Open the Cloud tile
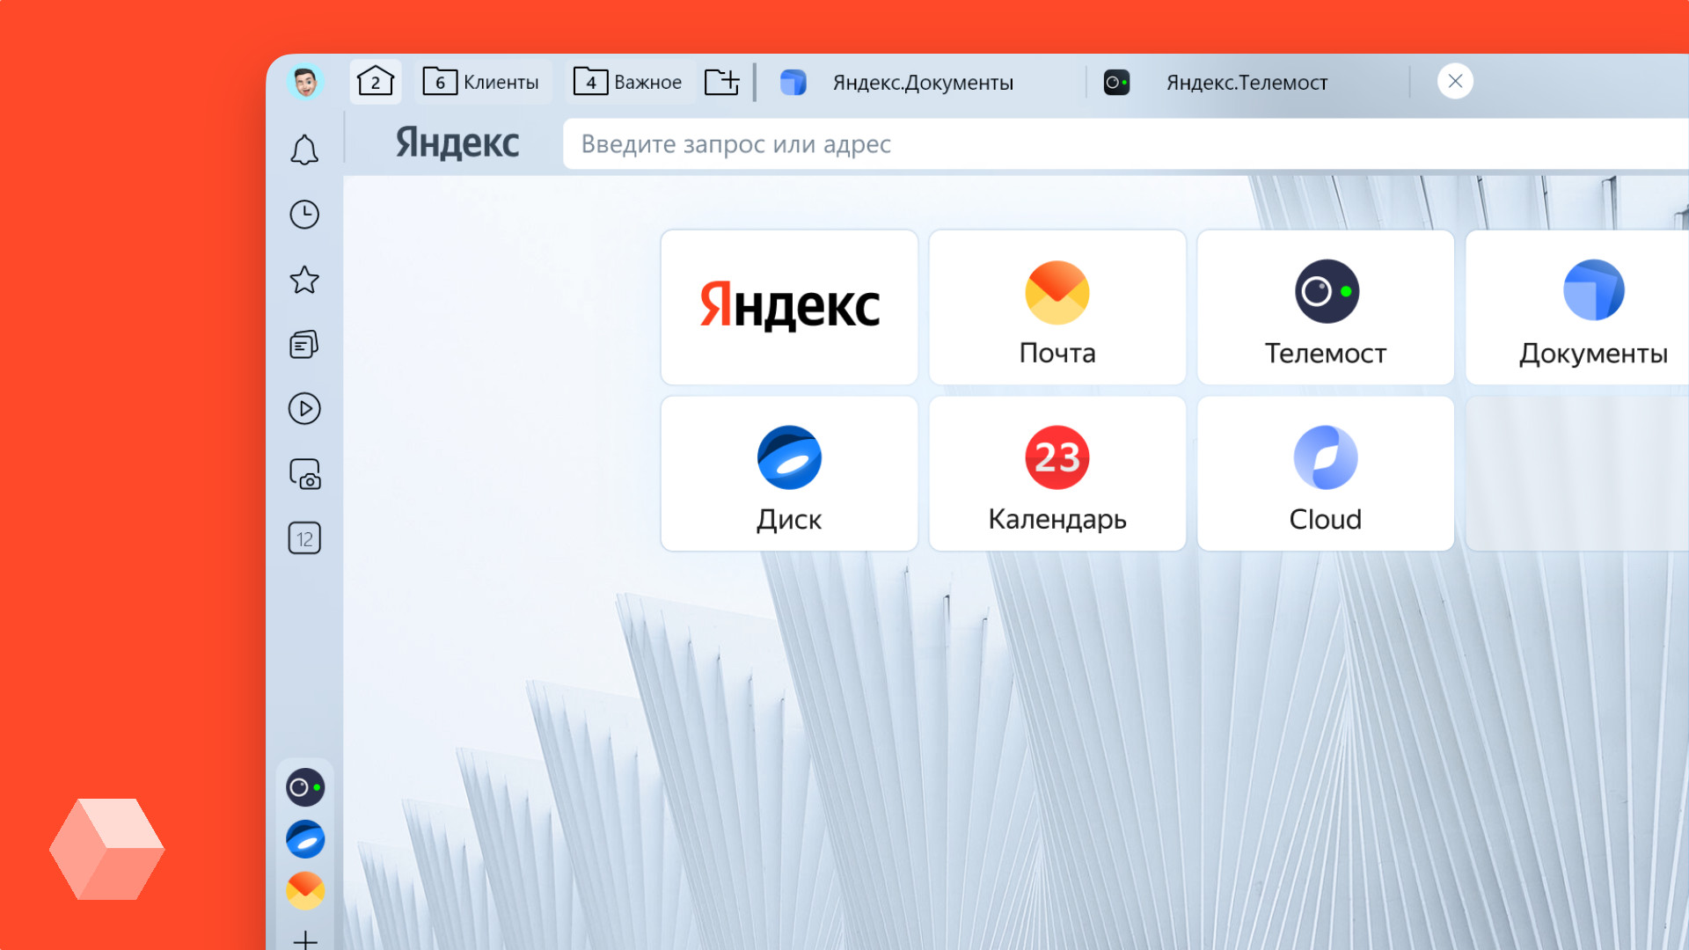 1326,473
